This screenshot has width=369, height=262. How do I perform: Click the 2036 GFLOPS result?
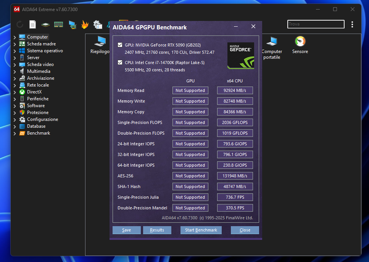pos(235,122)
